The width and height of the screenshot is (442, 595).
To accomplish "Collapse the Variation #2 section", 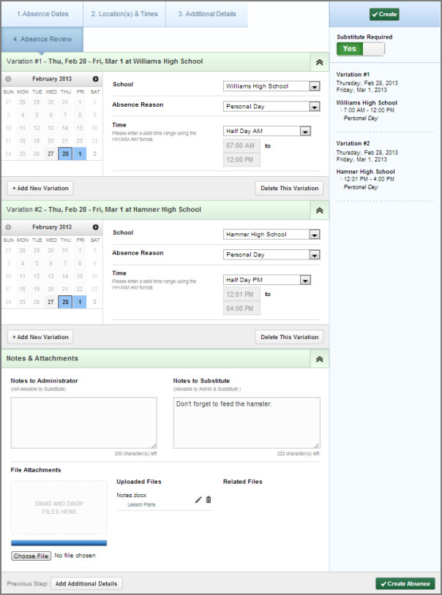I will pyautogui.click(x=319, y=211).
